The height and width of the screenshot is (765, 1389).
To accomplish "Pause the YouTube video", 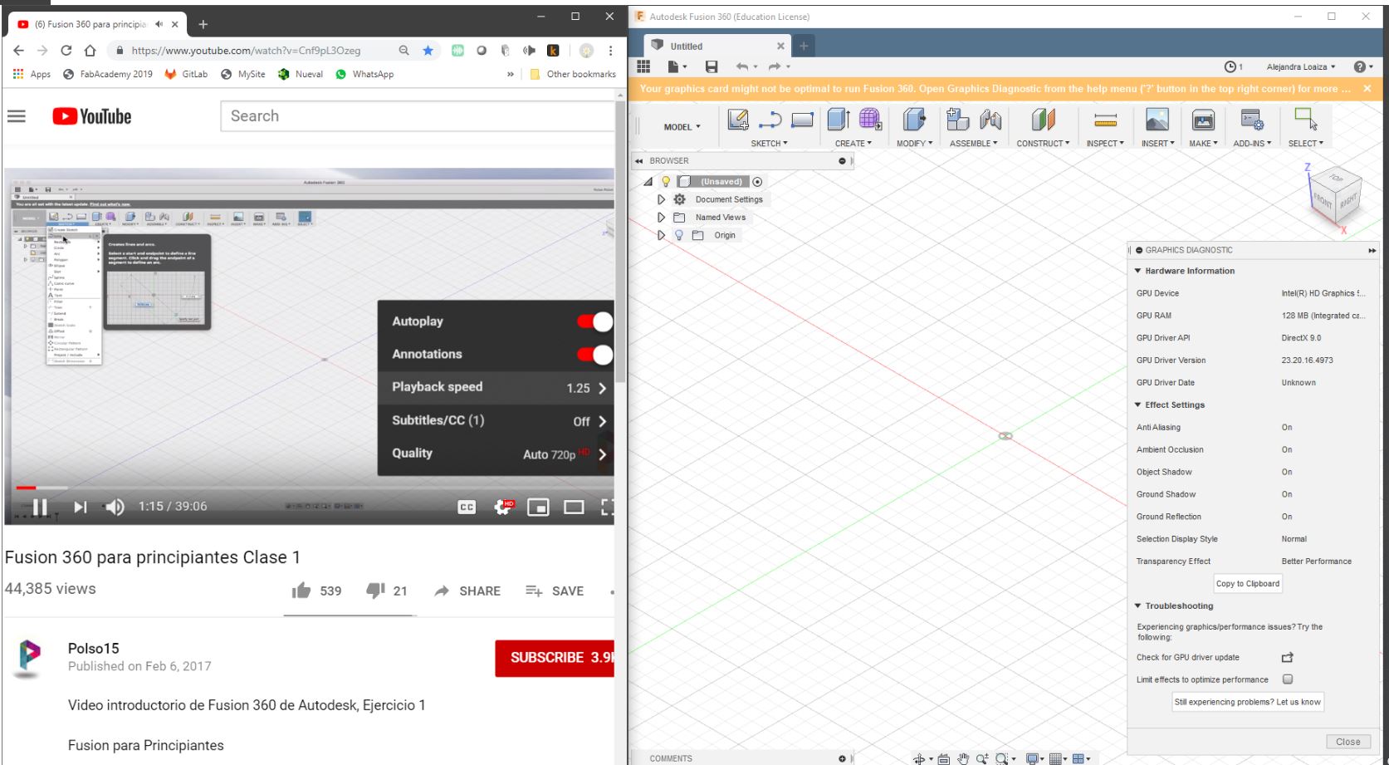I will [39, 507].
